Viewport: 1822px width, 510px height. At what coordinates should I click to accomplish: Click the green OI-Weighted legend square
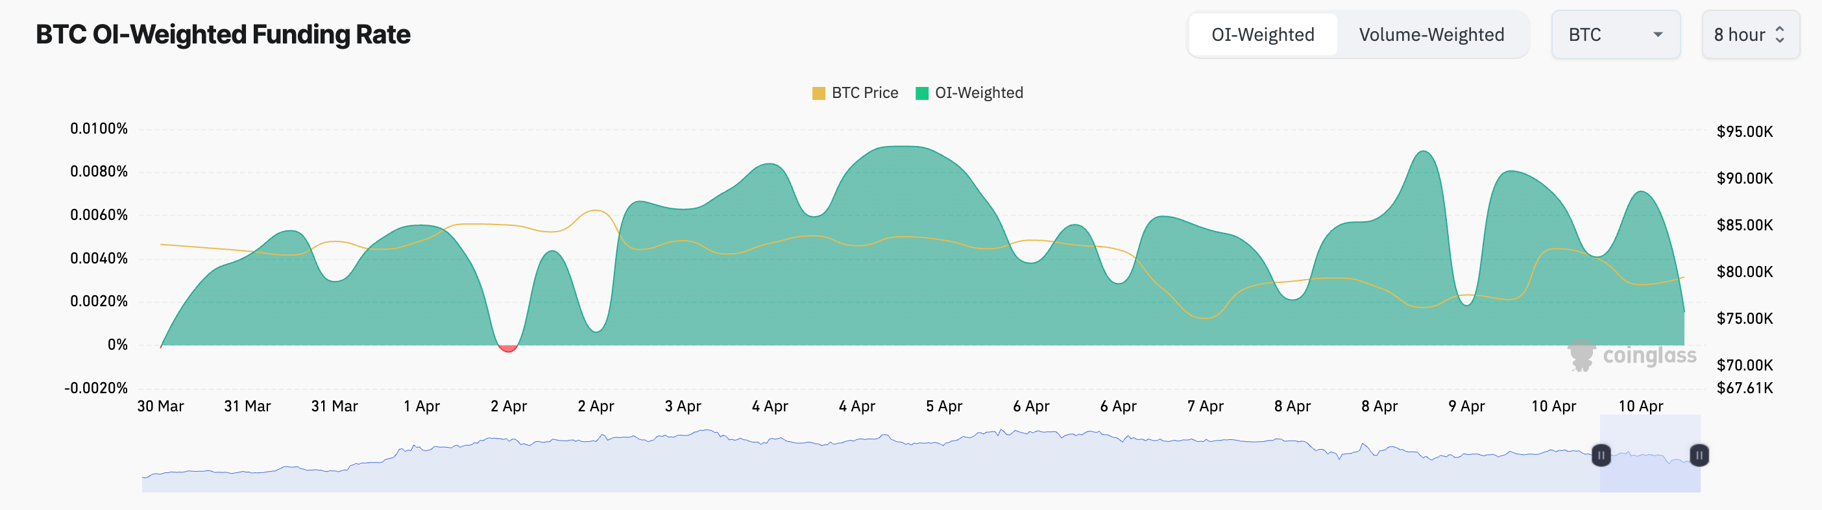921,93
